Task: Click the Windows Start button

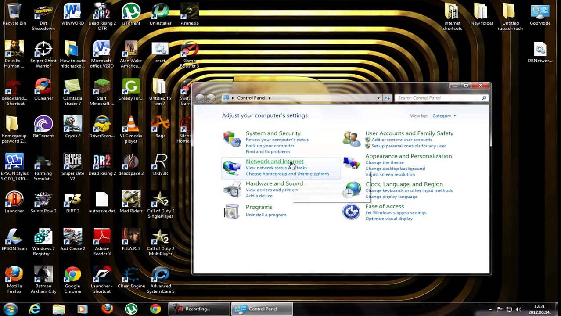Action: click(x=10, y=309)
